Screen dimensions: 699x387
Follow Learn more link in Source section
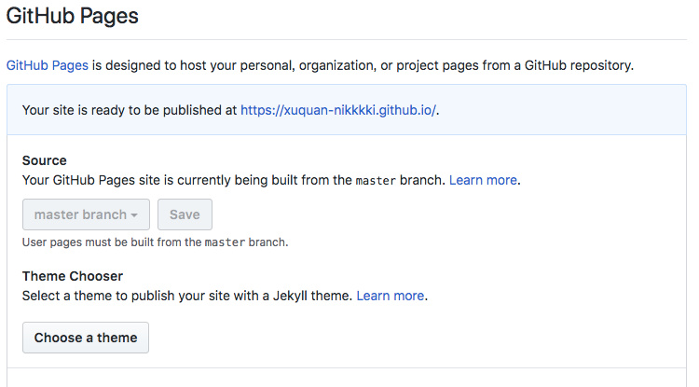(x=484, y=180)
